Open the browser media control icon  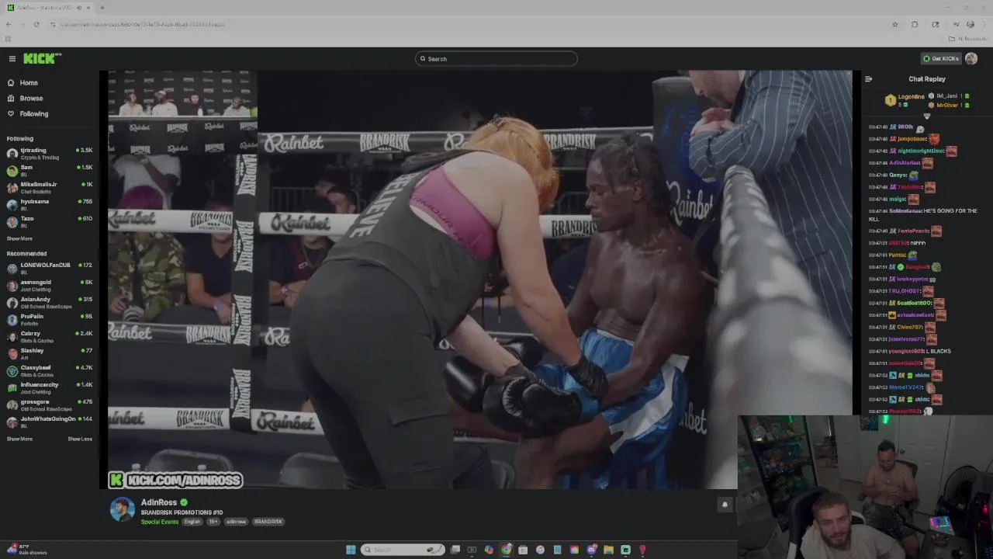955,24
